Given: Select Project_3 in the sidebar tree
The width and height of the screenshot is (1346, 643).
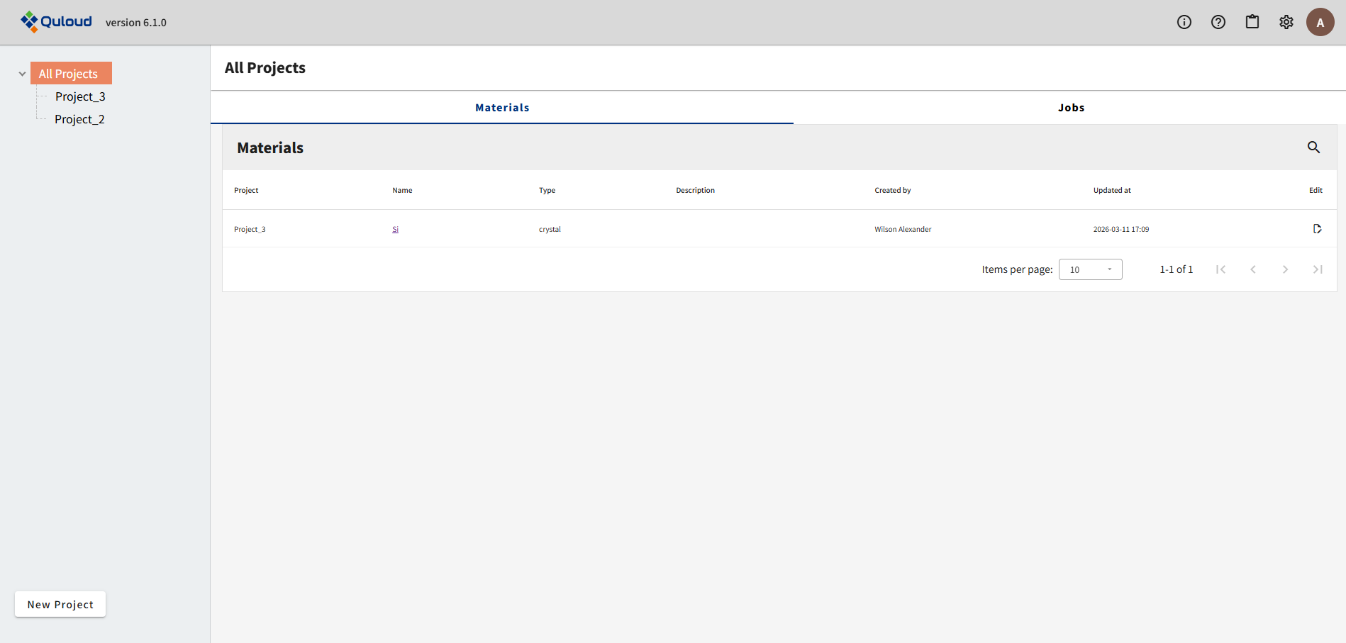Looking at the screenshot, I should coord(80,96).
